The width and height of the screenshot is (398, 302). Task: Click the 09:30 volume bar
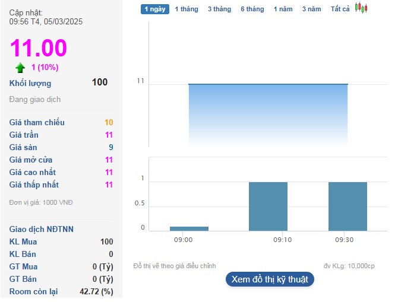click(348, 206)
